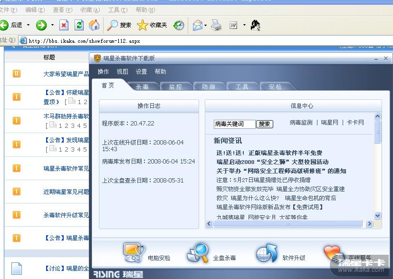Click news panel scroll left arrow
The width and height of the screenshot is (393, 279).
pyautogui.click(x=209, y=223)
